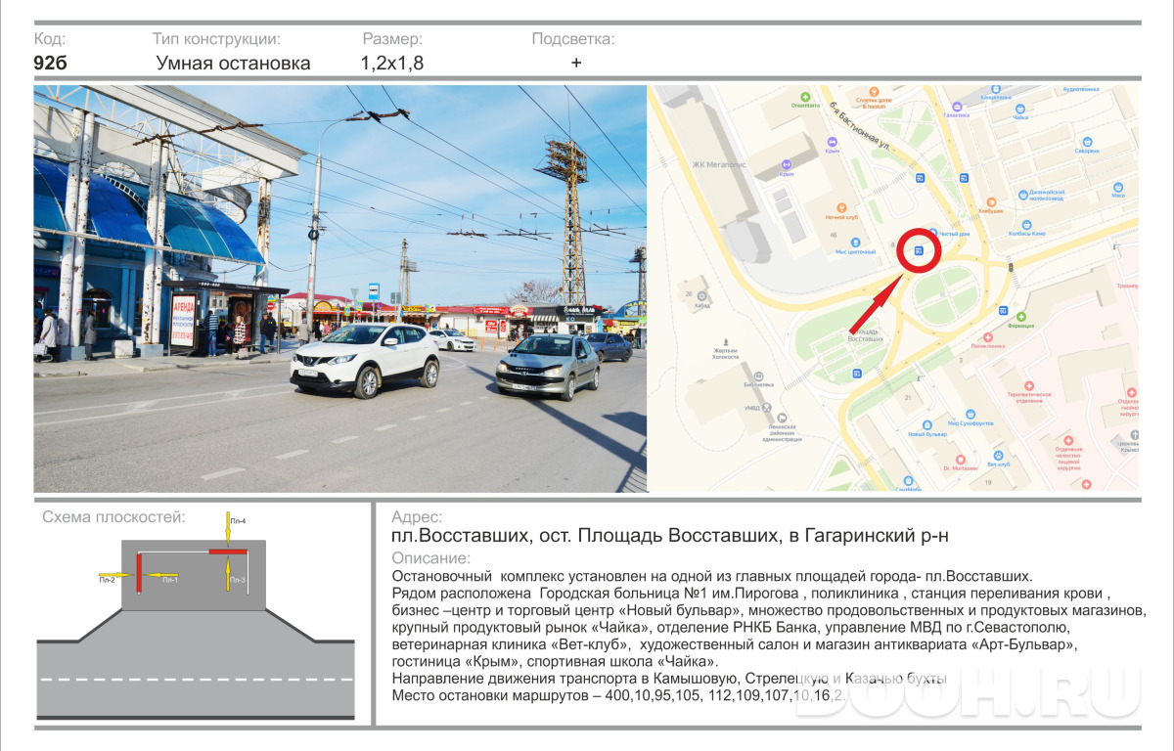Image resolution: width=1174 pixels, height=751 pixels.
Task: Click the "Схема плоскостей:" heading
Action: (x=113, y=517)
